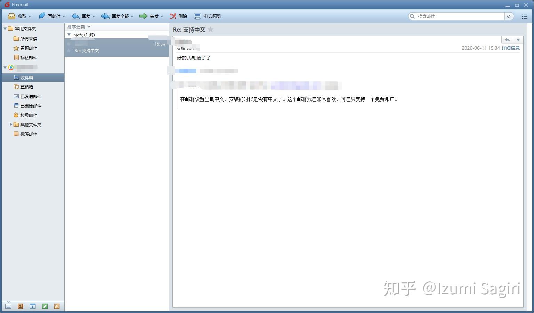534x313 pixels.
Task: Switch to the Calendar view
Action: tap(32, 306)
